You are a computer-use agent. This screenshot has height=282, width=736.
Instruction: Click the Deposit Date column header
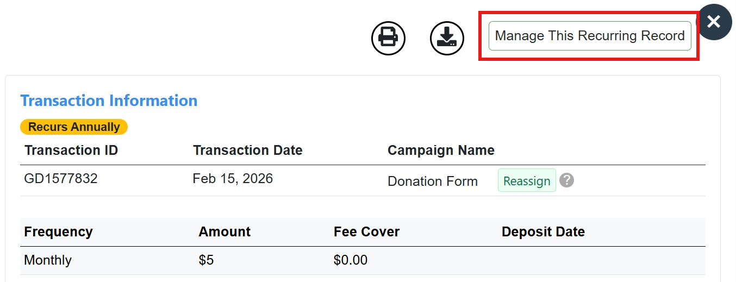(x=543, y=232)
